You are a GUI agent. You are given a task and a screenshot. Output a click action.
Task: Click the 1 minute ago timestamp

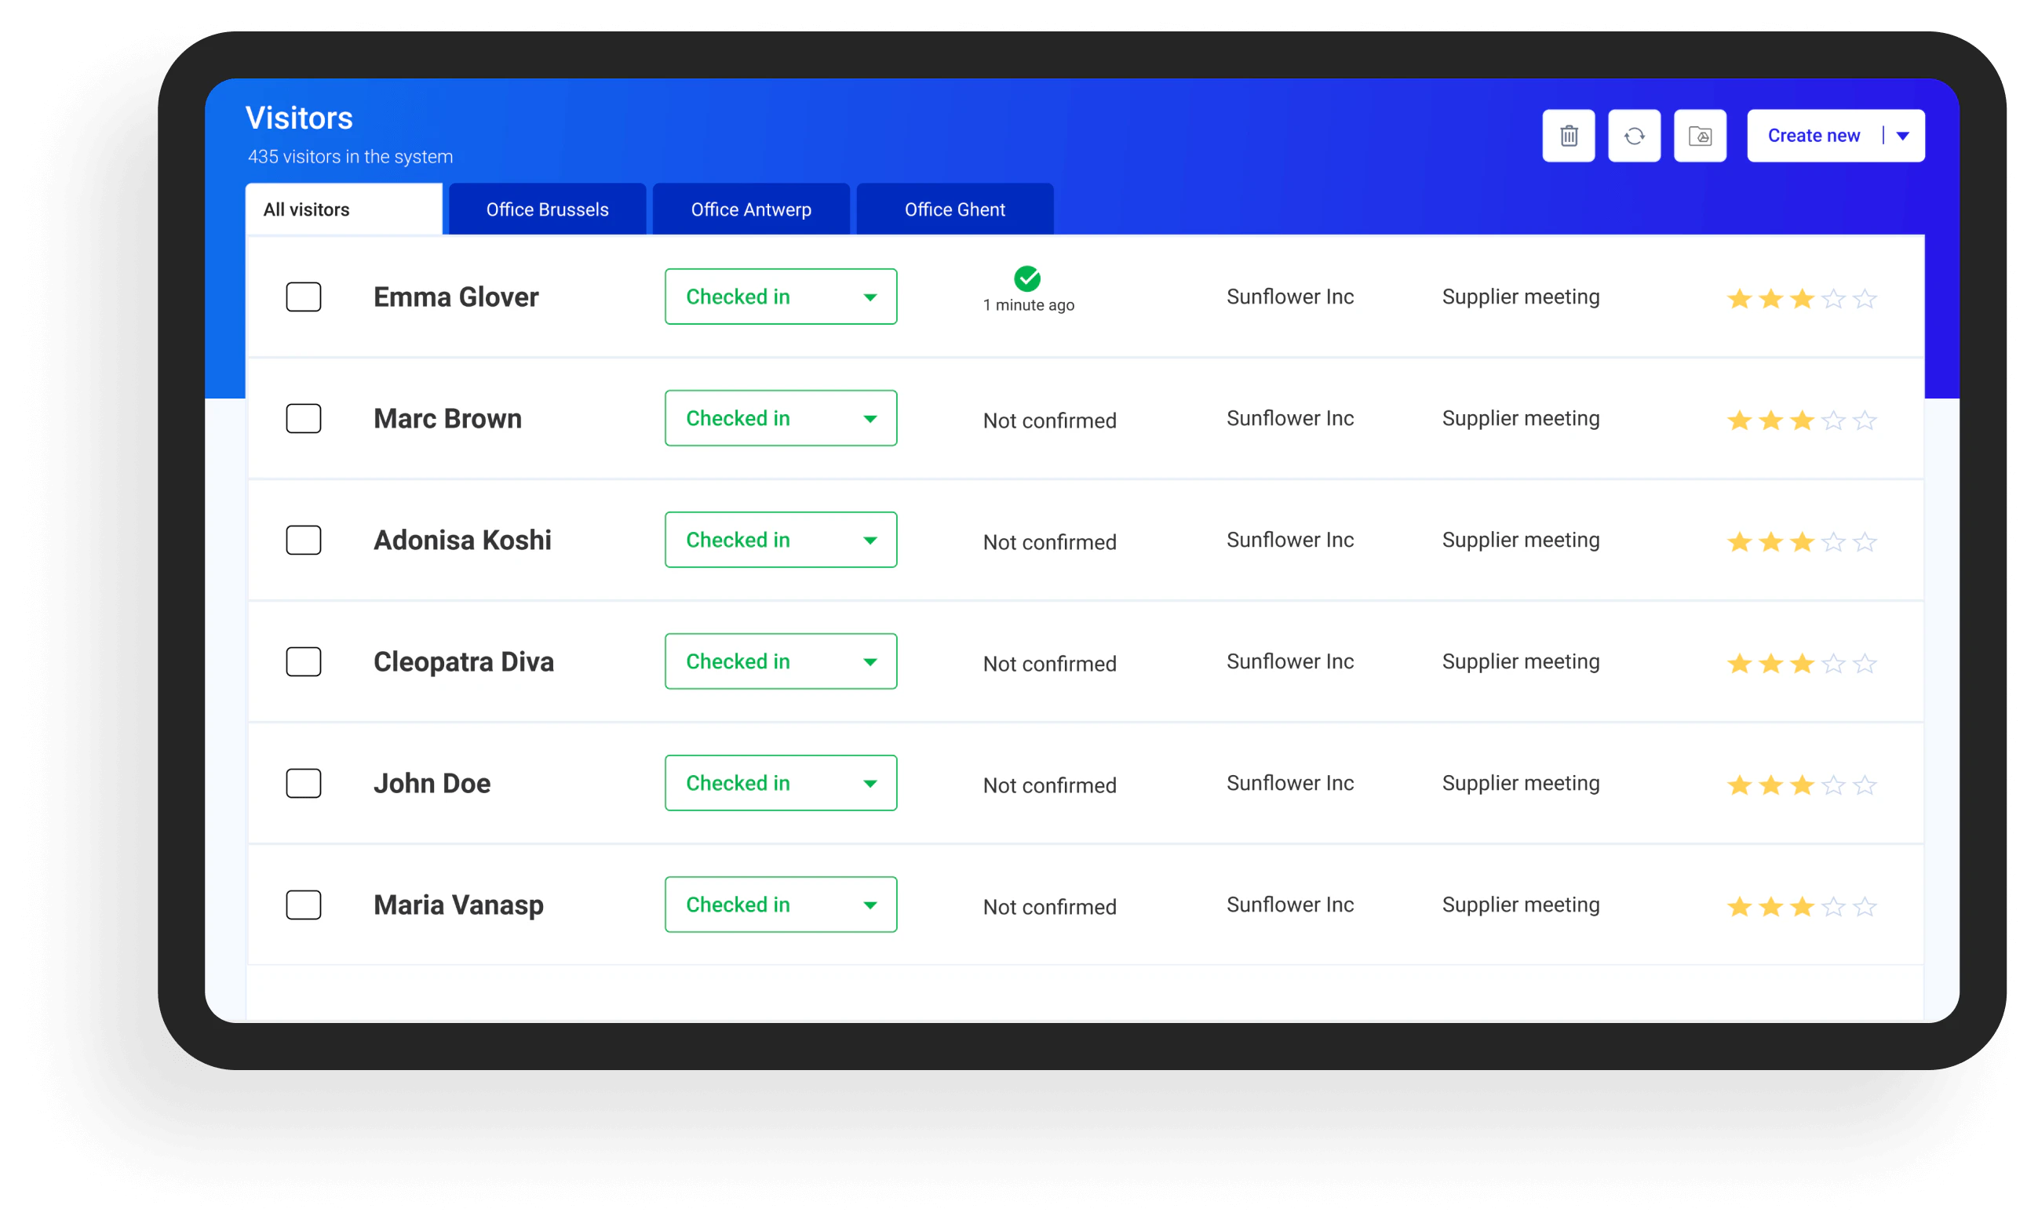click(1027, 304)
